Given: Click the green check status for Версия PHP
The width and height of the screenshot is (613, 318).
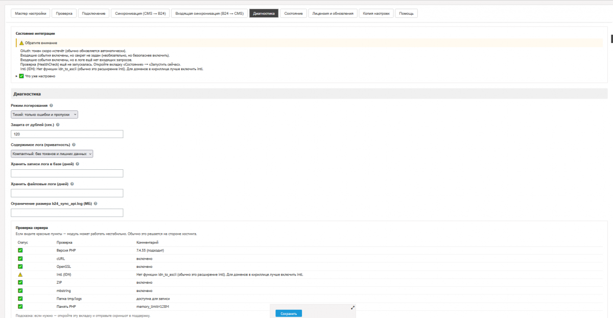Looking at the screenshot, I should (20, 251).
